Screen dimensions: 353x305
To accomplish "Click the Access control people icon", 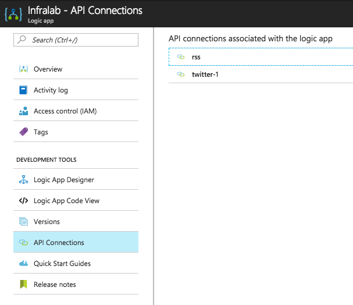I will point(23,111).
